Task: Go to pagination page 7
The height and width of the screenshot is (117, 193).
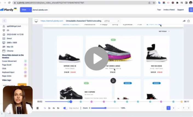Action: tap(183, 108)
